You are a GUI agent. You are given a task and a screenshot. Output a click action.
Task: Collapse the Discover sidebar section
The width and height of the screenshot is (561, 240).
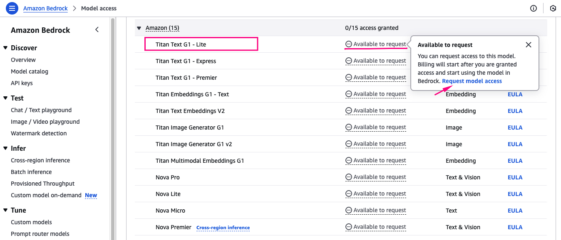click(x=5, y=48)
